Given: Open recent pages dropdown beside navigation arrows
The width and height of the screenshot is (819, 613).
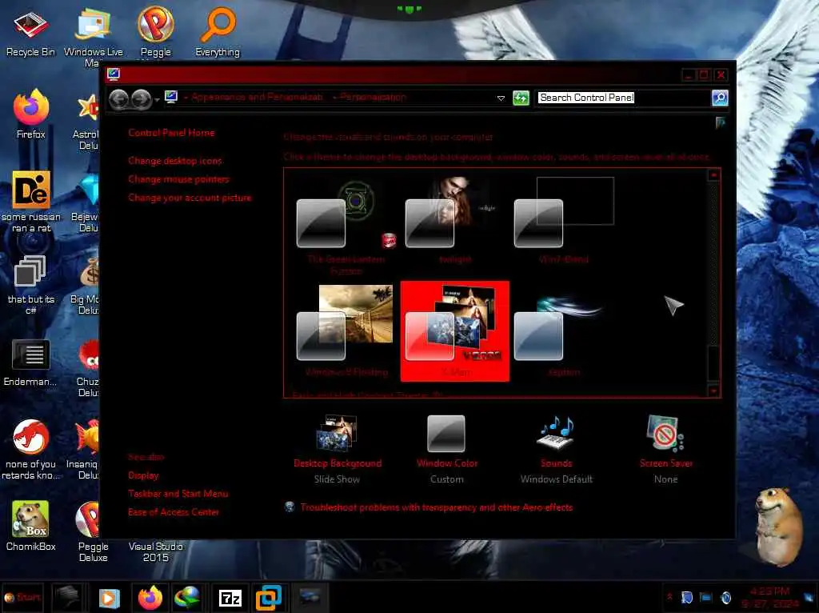Looking at the screenshot, I should tap(157, 99).
